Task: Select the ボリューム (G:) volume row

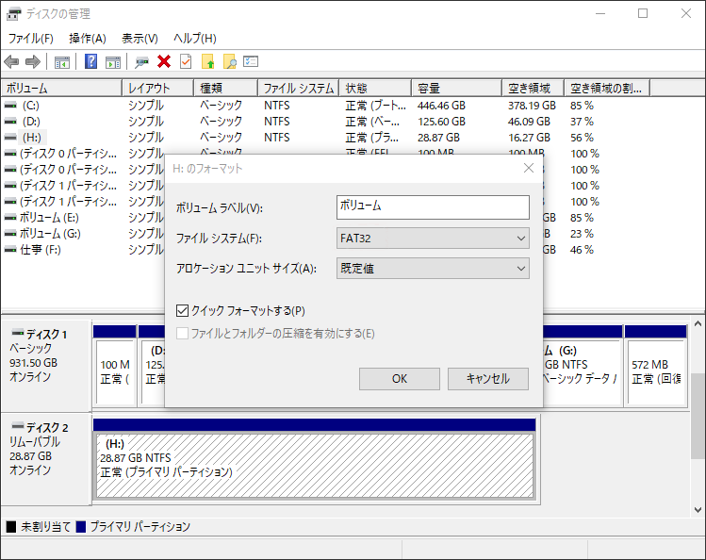Action: (x=50, y=234)
